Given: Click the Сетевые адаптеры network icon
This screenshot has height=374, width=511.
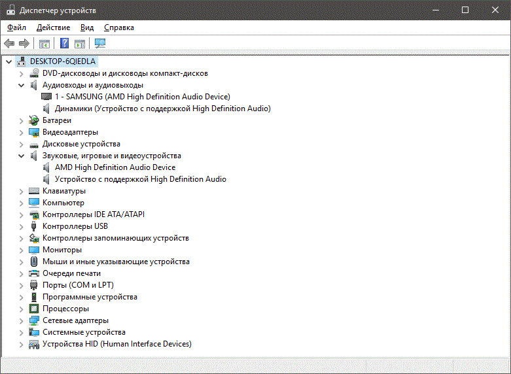Looking at the screenshot, I should (x=34, y=320).
